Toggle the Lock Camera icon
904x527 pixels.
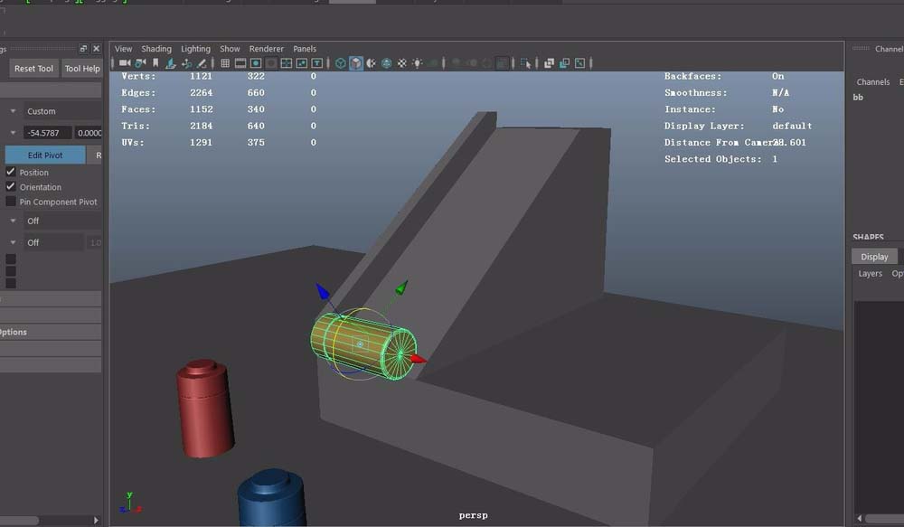140,63
